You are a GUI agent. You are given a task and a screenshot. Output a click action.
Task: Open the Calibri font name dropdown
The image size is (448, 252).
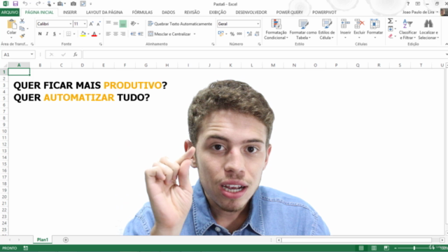71,24
